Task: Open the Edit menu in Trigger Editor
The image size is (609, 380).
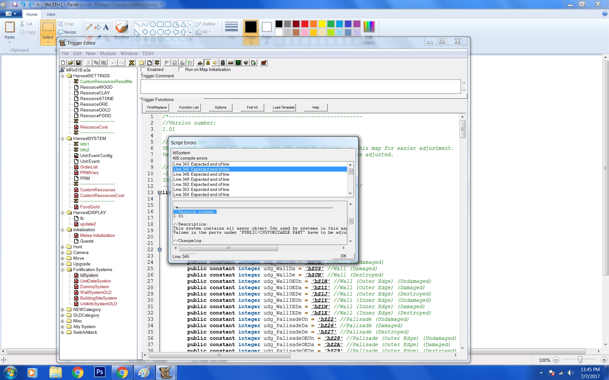Action: coord(77,54)
